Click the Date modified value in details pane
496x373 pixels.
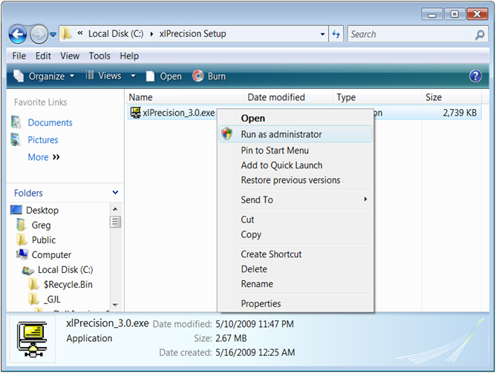[255, 324]
